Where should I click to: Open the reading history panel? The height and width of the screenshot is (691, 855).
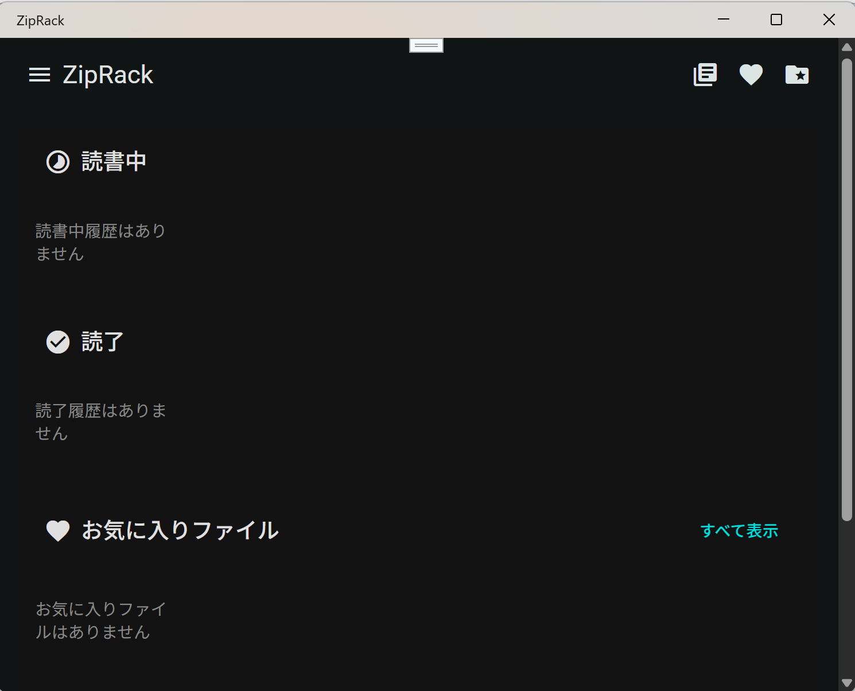pyautogui.click(x=705, y=75)
